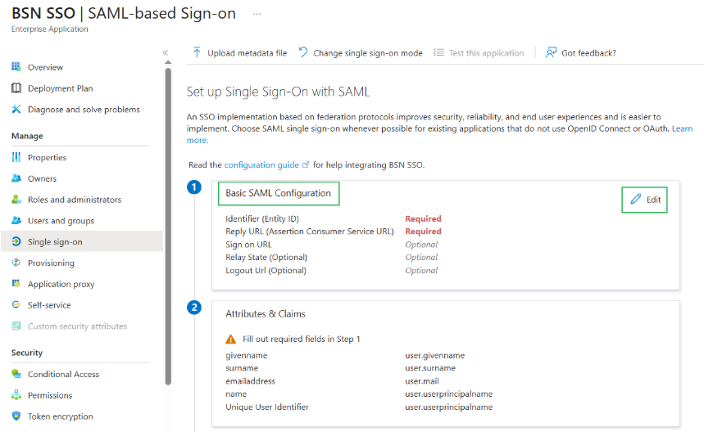This screenshot has height=432, width=704.
Task: Select the Single sign-on menu item
Action: coord(82,241)
